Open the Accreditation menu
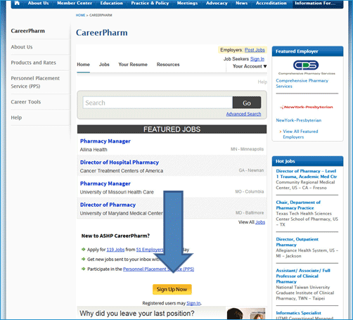Screen dimensions: 353x320 point(271,4)
